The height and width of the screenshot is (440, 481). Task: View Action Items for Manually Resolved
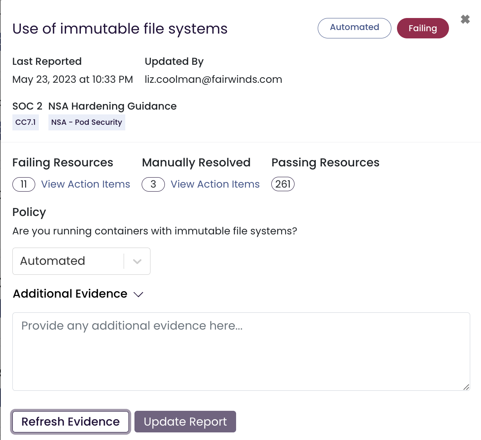pos(215,184)
